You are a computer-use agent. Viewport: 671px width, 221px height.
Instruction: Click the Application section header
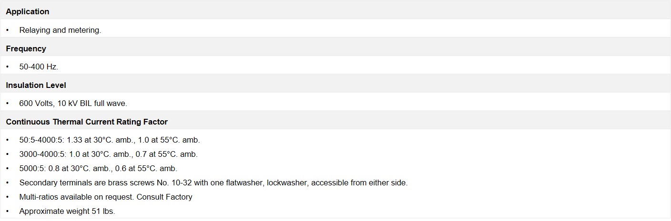coord(28,11)
